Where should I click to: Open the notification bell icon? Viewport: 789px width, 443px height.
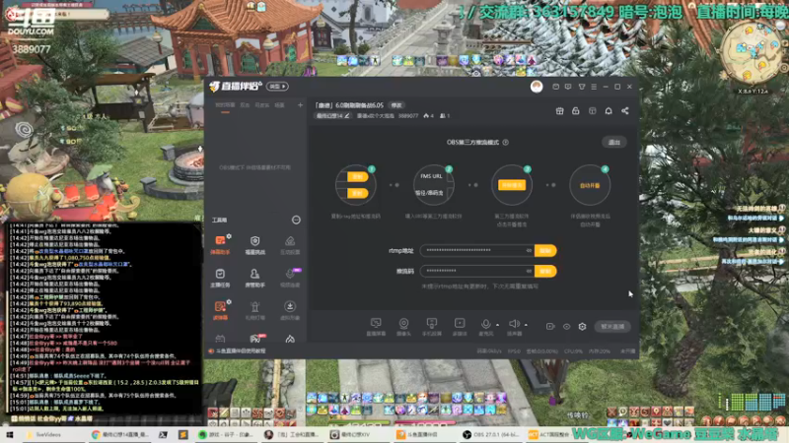pos(609,111)
